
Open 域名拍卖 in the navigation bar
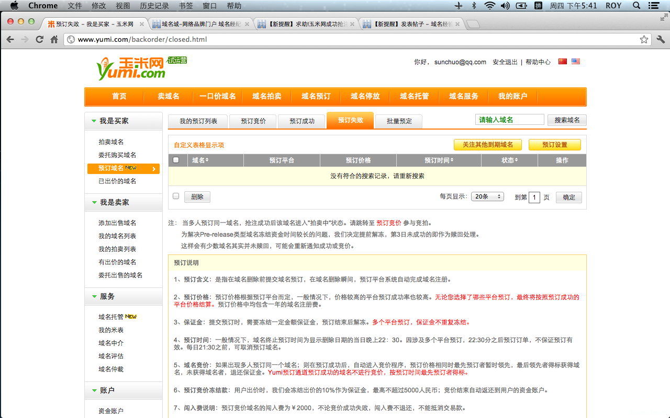[267, 96]
